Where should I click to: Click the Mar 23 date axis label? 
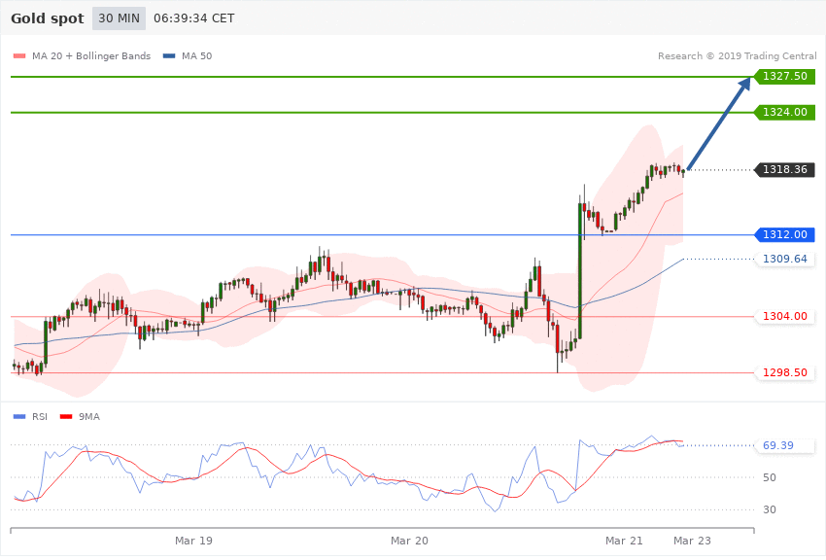point(692,541)
